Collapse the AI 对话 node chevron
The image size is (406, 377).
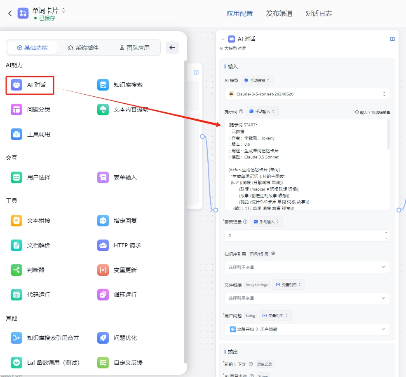click(x=223, y=39)
